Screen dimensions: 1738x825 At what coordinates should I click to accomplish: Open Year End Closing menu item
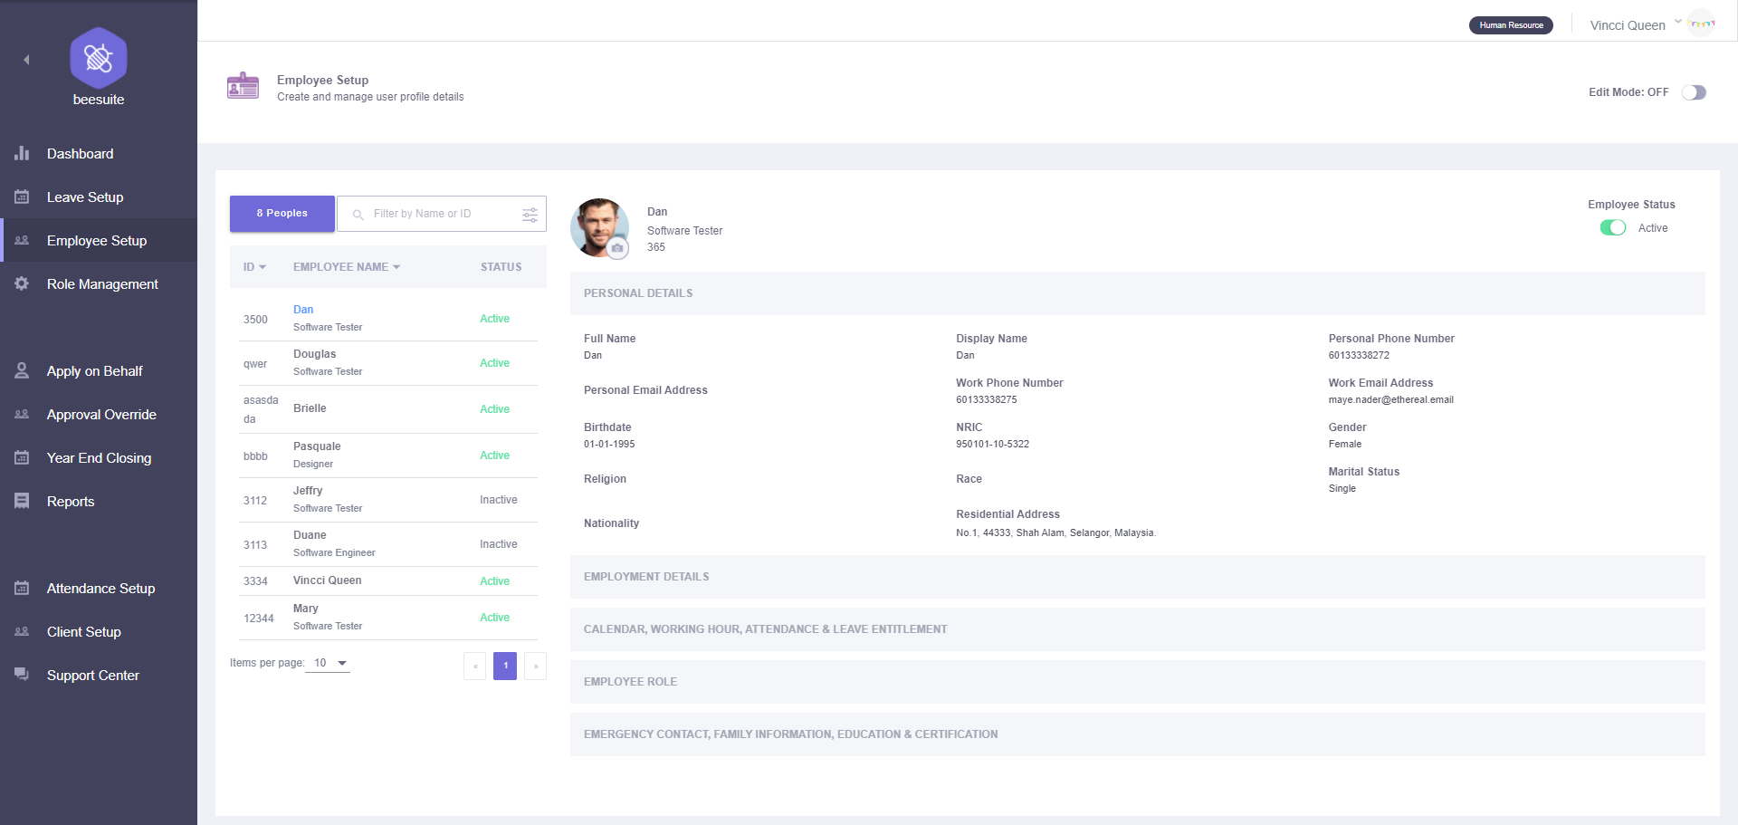(99, 457)
